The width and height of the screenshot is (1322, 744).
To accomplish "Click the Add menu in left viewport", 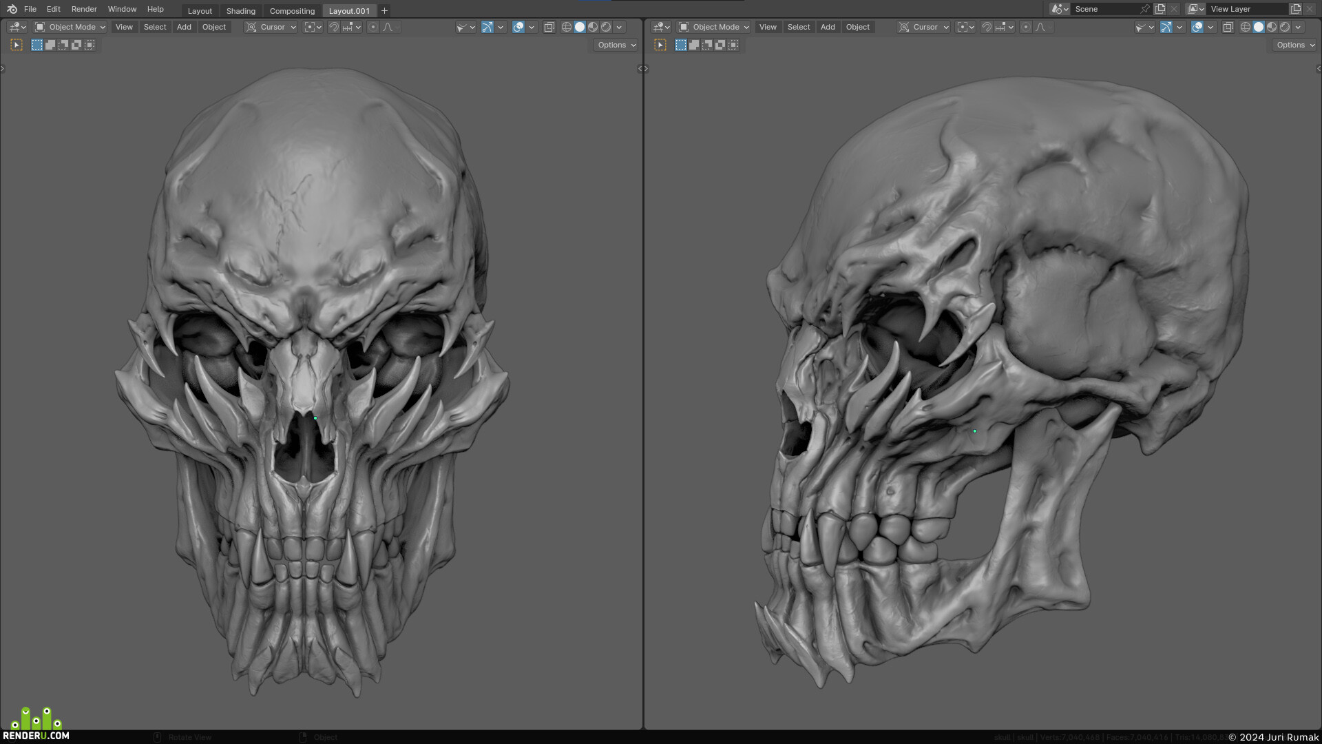I will pos(184,27).
